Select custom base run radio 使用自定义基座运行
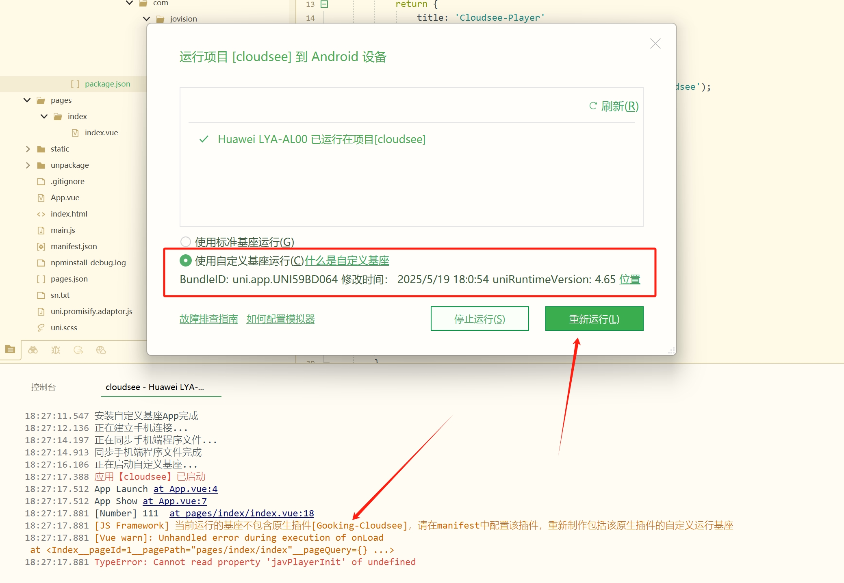Image resolution: width=844 pixels, height=583 pixels. (186, 261)
